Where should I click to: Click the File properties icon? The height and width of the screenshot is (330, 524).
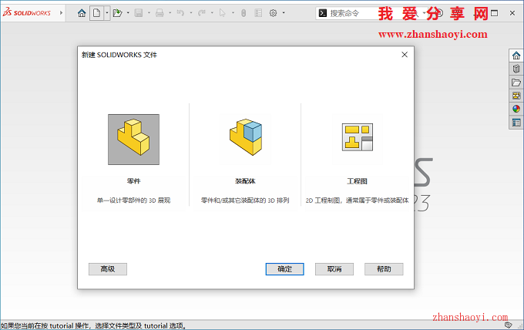(258, 13)
